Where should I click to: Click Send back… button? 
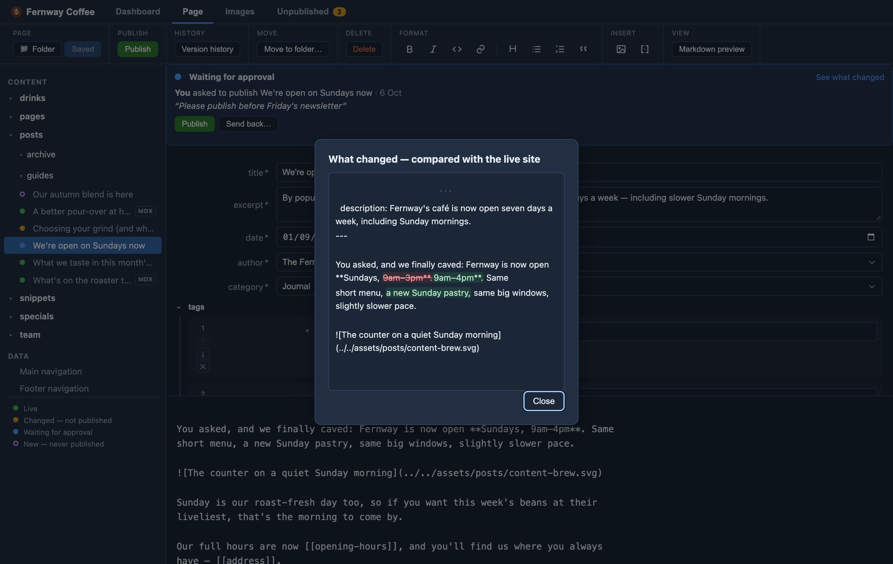point(249,124)
